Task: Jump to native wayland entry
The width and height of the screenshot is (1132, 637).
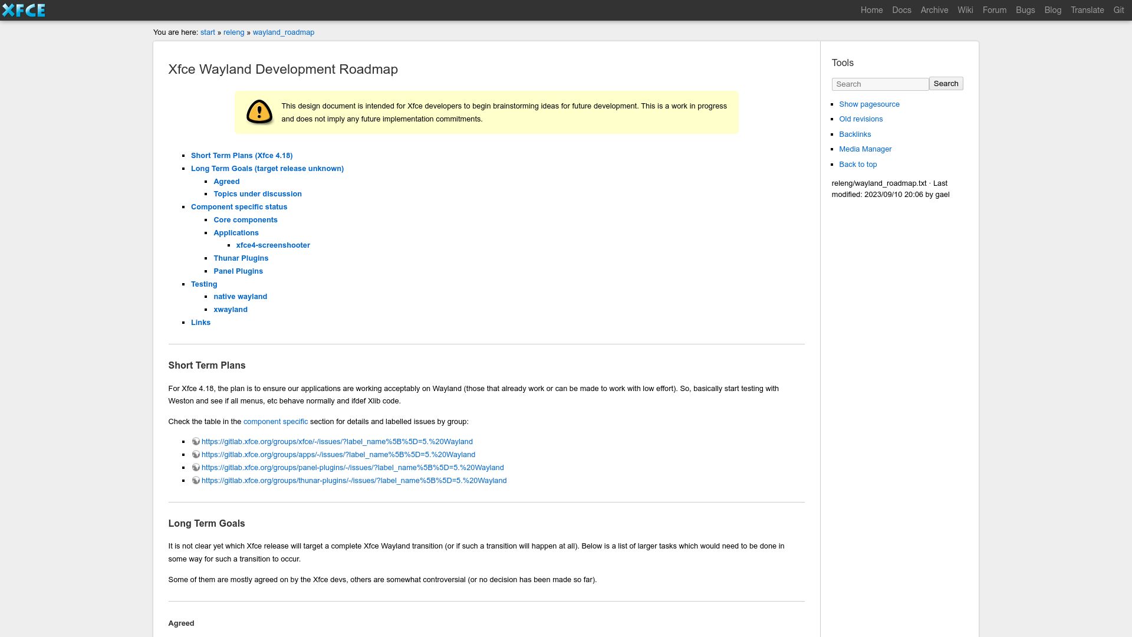Action: [x=240, y=297]
